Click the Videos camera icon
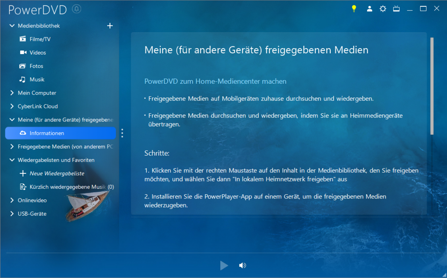This screenshot has width=447, height=278. [x=23, y=52]
